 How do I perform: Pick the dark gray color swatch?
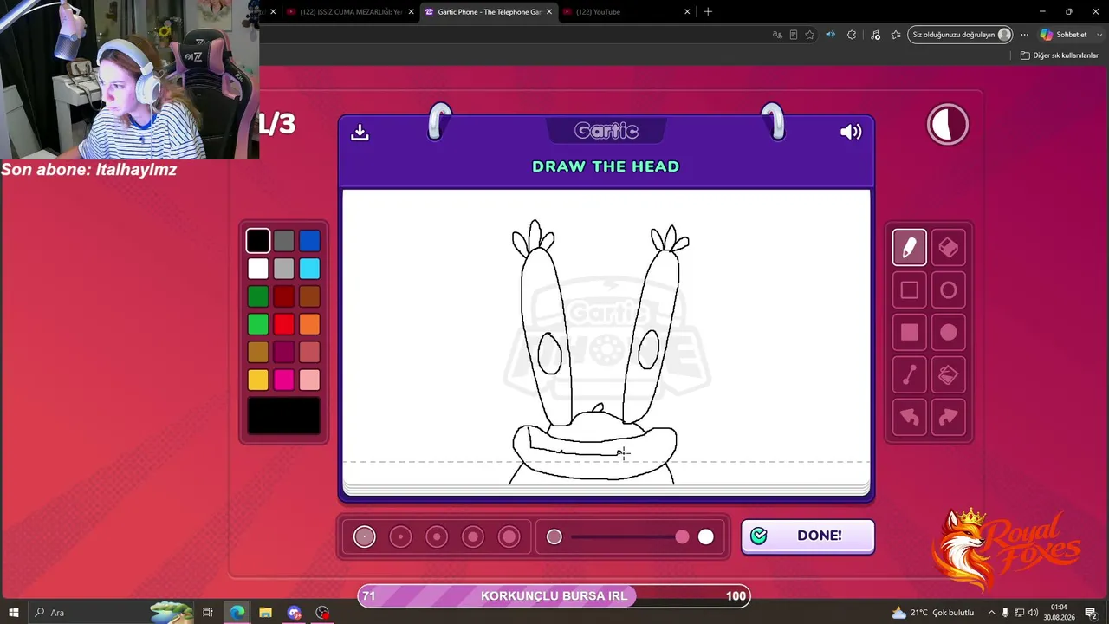point(284,240)
